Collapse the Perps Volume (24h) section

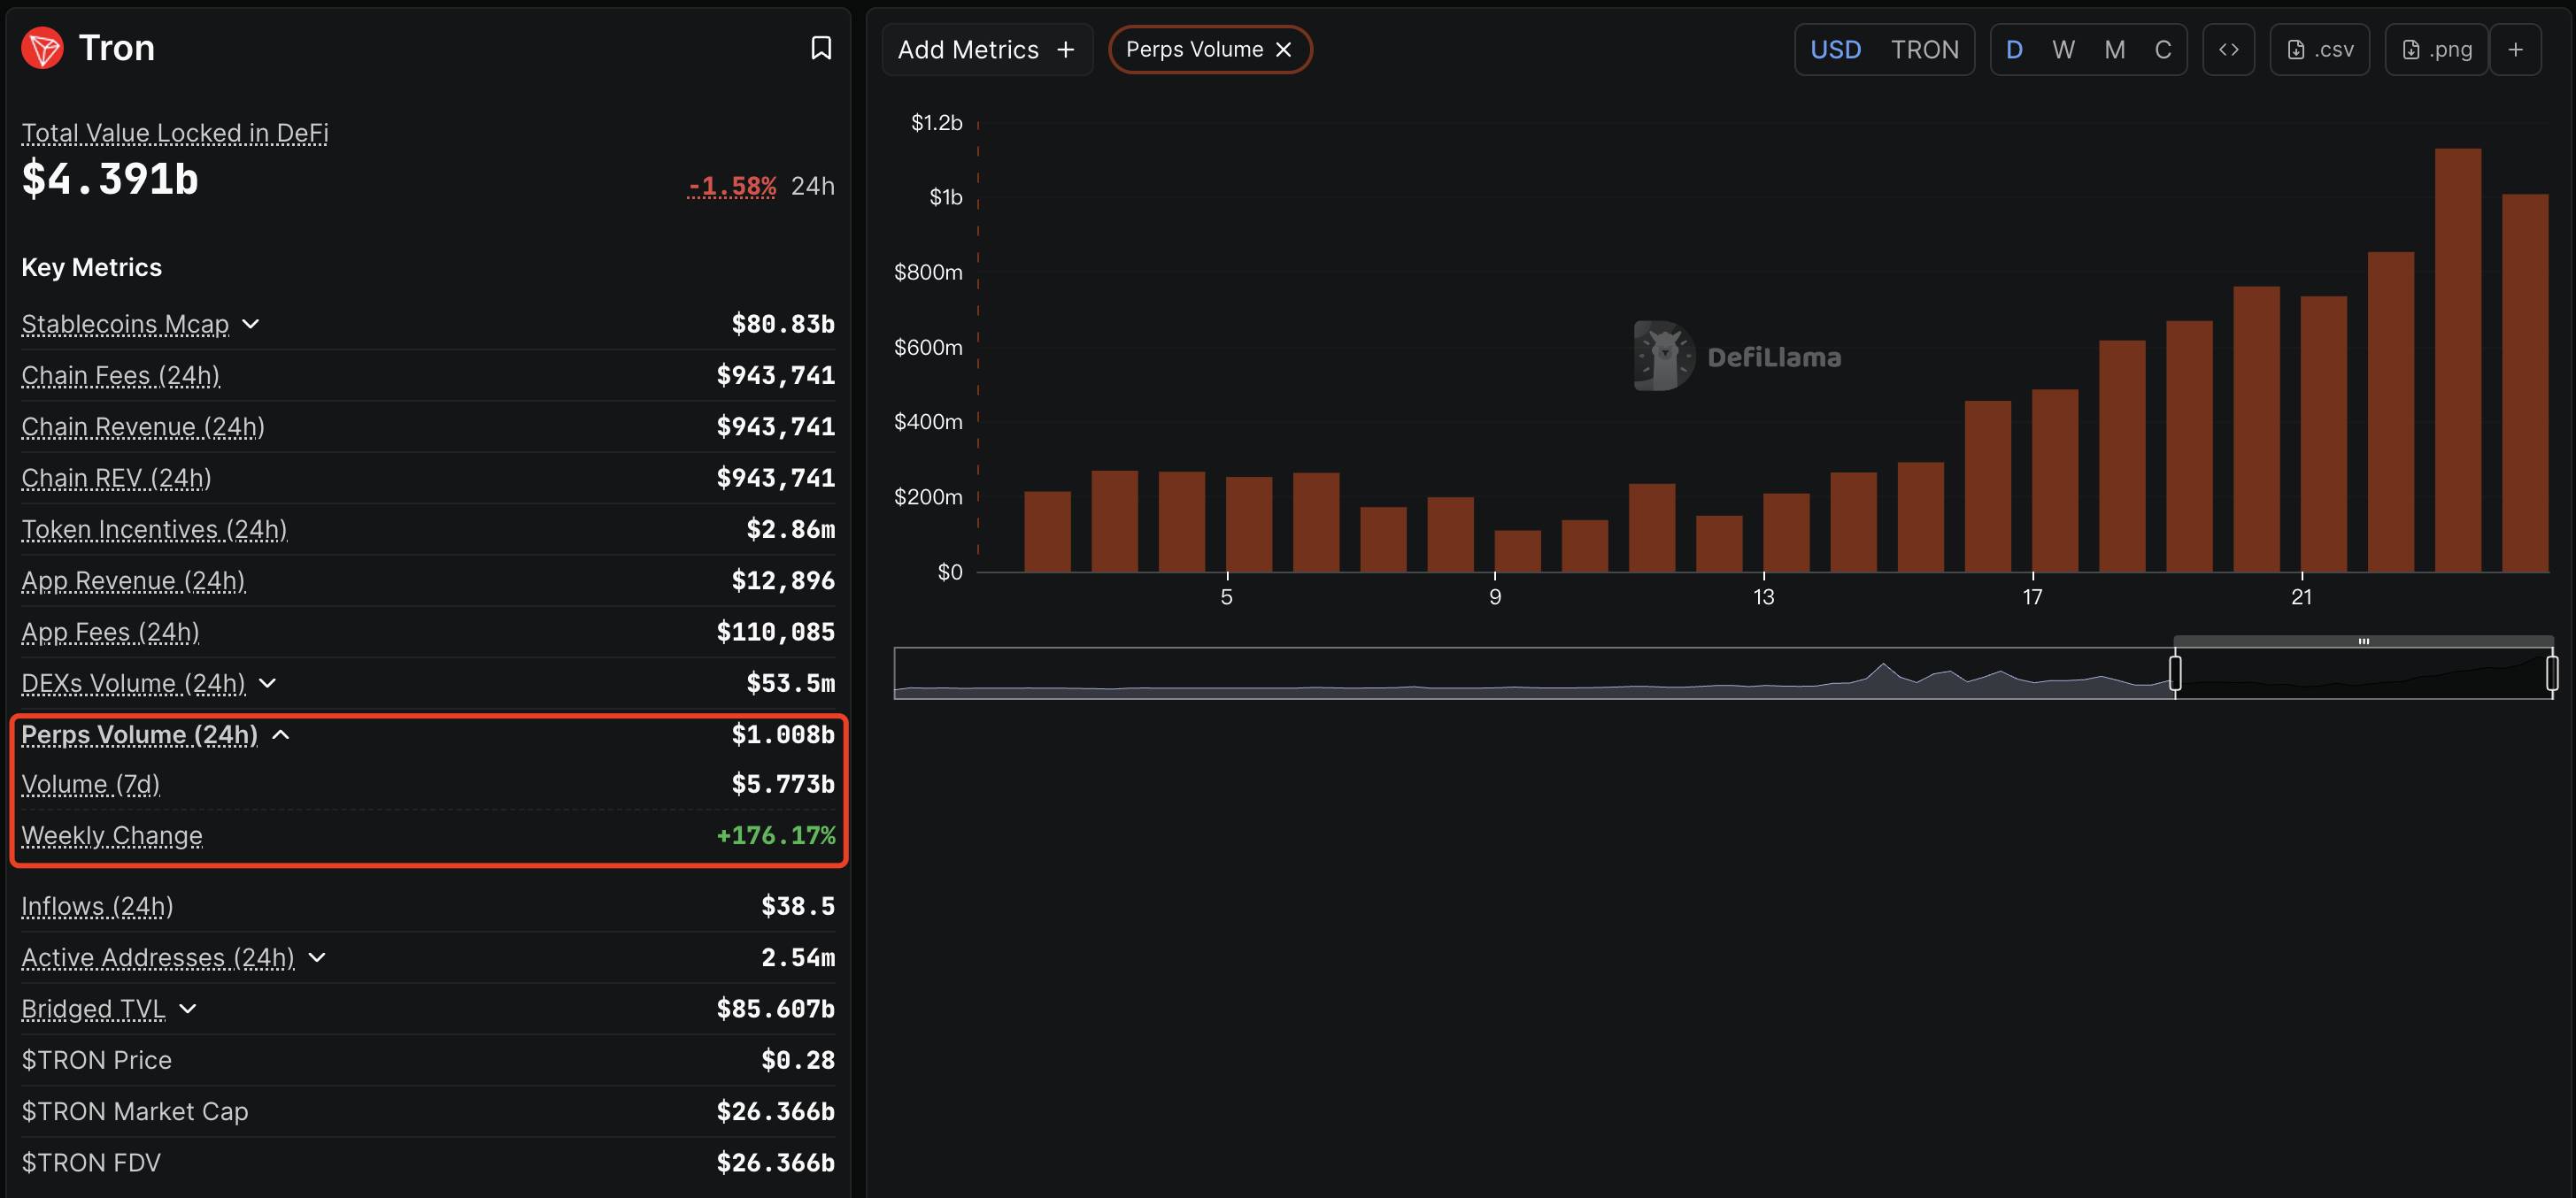(x=281, y=735)
